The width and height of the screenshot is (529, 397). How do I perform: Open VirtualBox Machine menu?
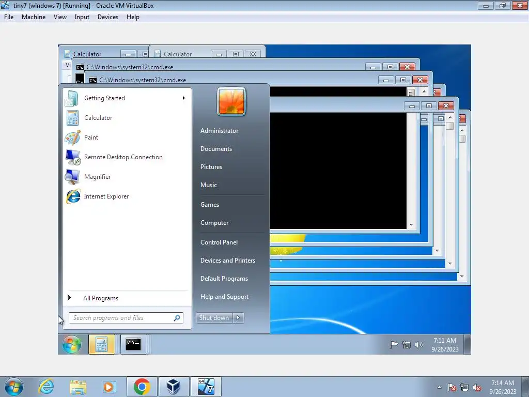point(34,17)
